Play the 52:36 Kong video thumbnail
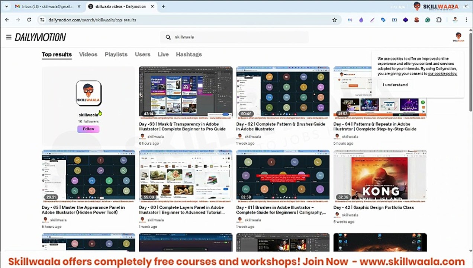The width and height of the screenshot is (473, 268). point(380,175)
